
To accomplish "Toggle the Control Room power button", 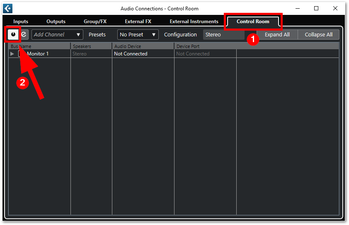I will point(13,34).
